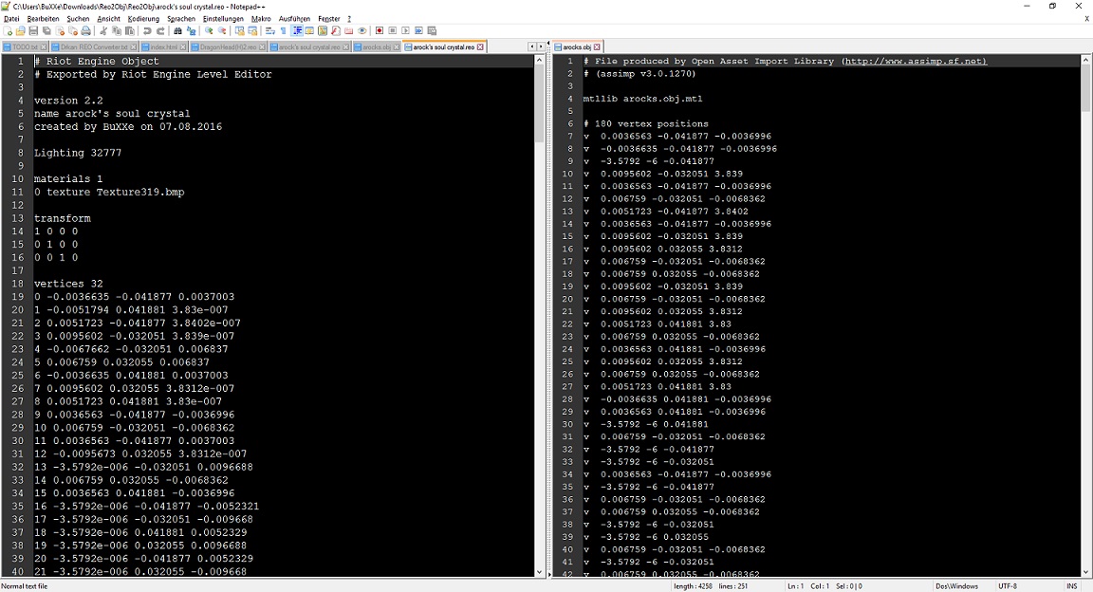Toggle INS insert mode in status bar

point(1071,586)
